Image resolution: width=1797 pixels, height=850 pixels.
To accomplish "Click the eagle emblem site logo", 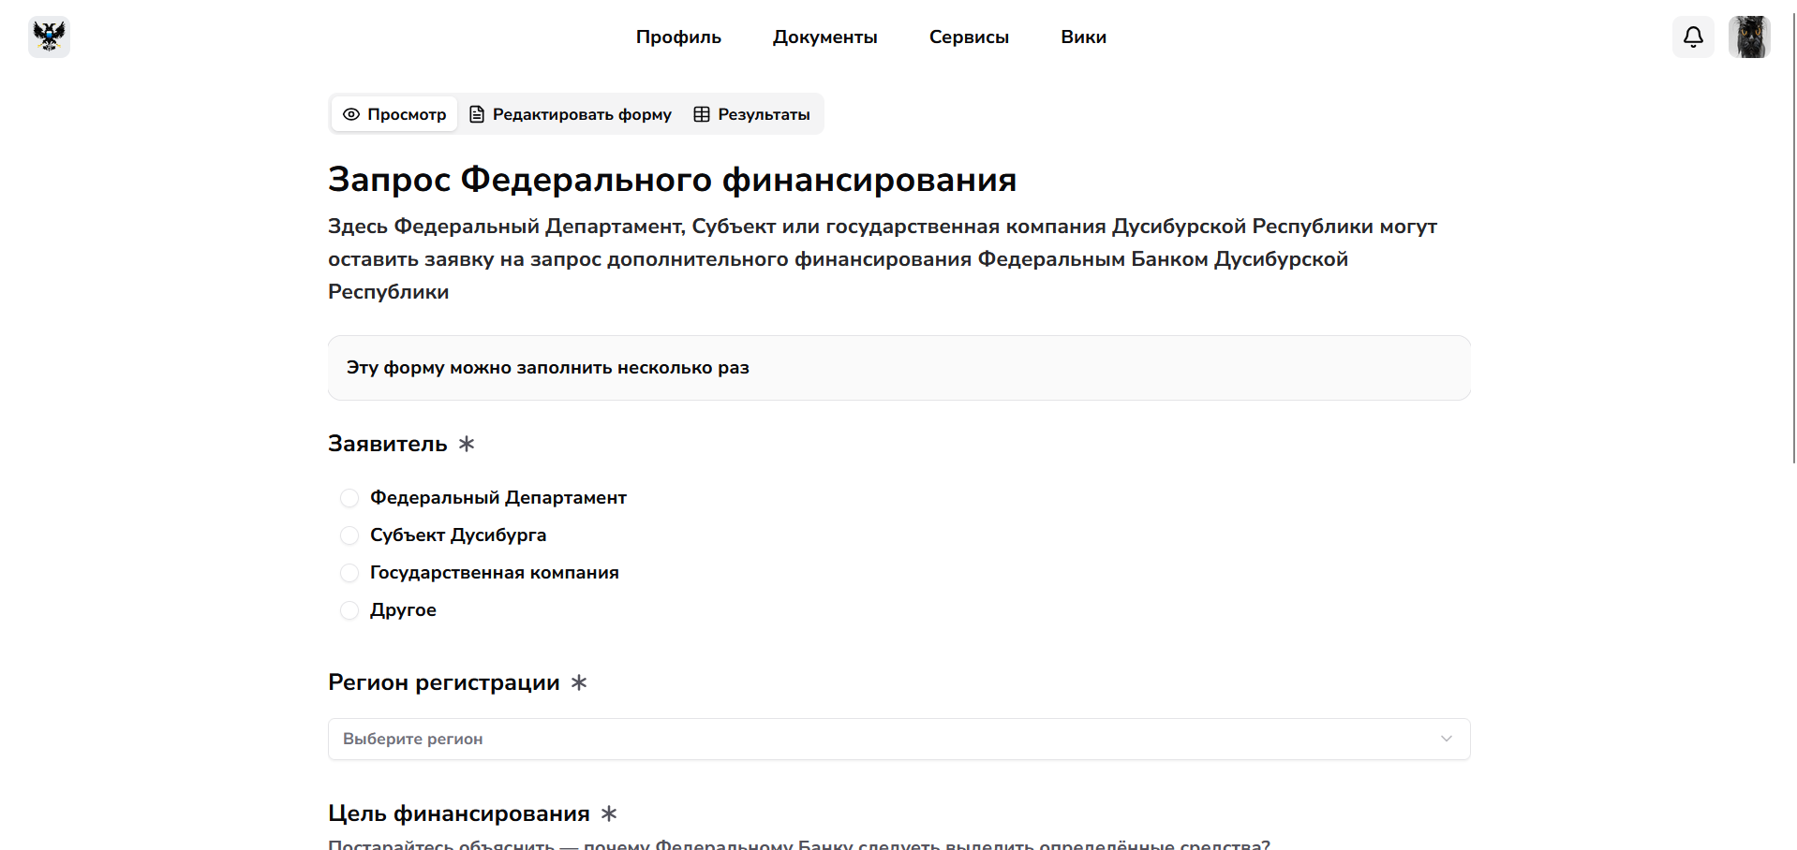I will [49, 37].
